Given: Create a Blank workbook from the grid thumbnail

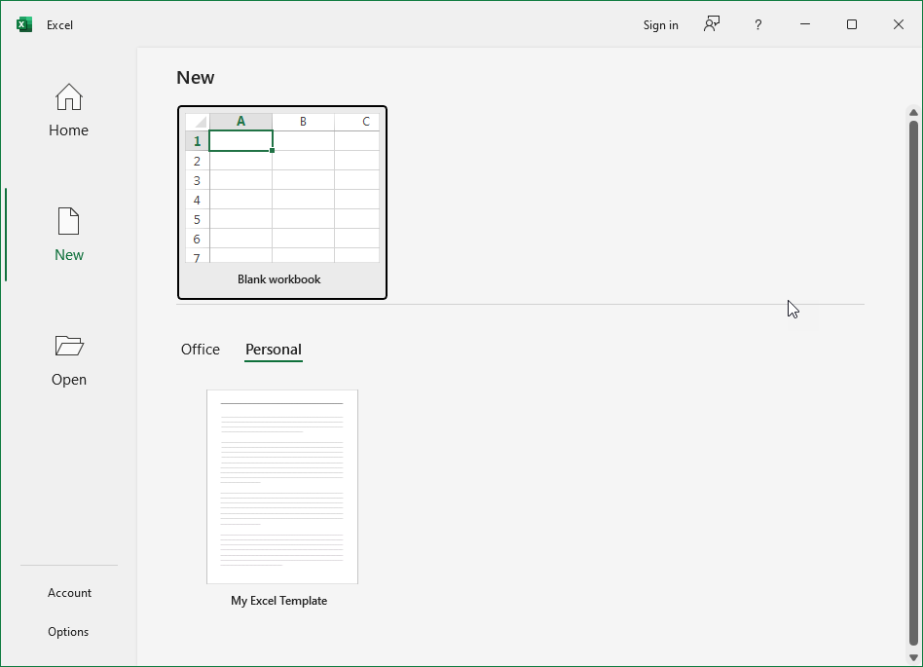Looking at the screenshot, I should [x=282, y=188].
